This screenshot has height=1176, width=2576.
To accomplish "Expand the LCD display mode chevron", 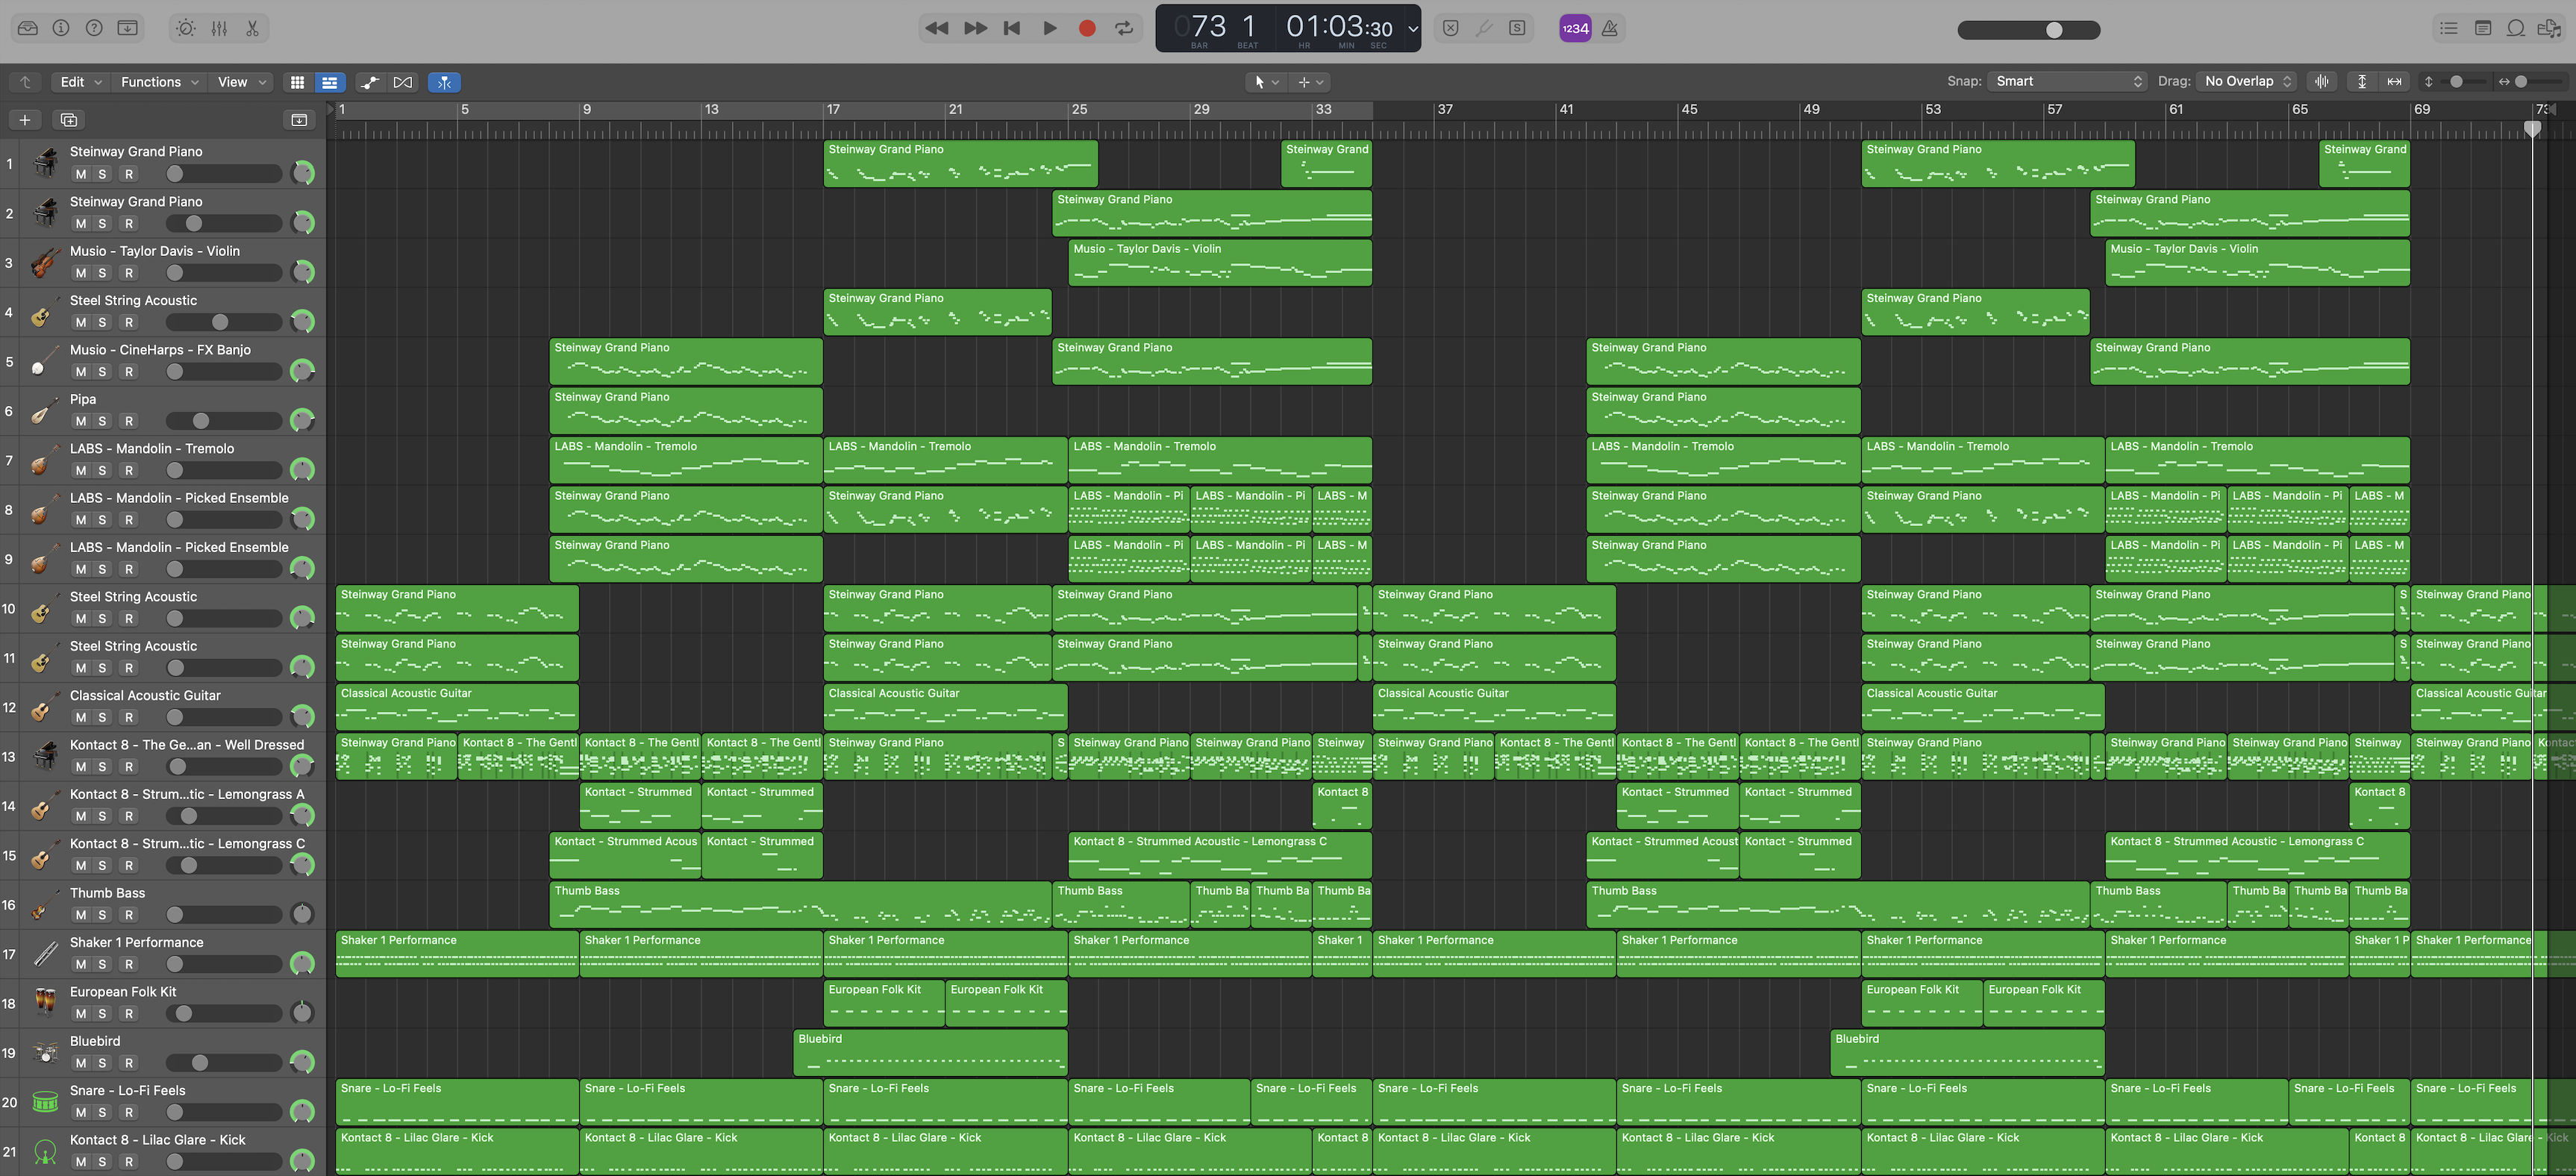I will click(x=1412, y=29).
